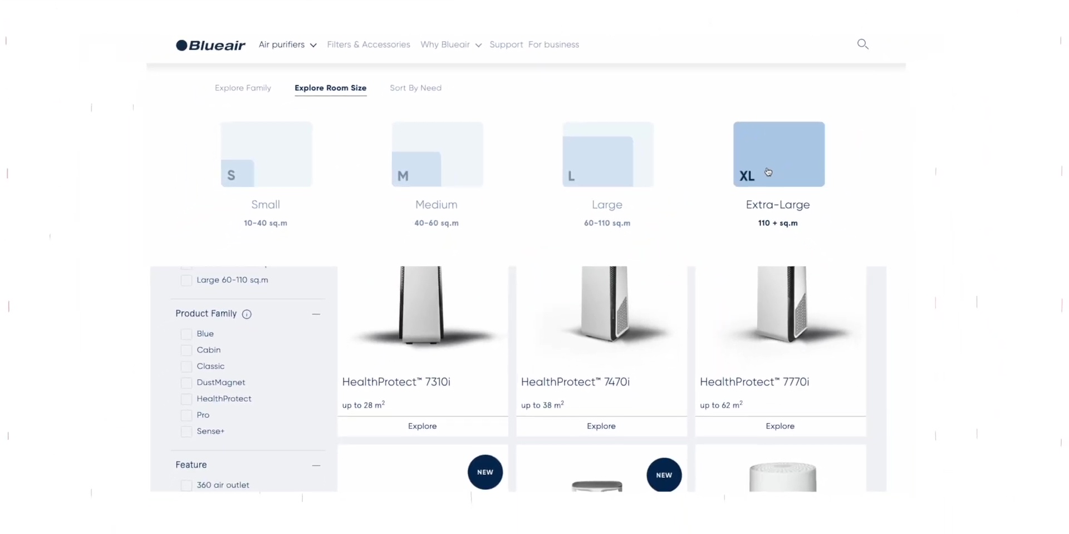
Task: Check the Large 60-110 sq.m filter
Action: point(187,280)
